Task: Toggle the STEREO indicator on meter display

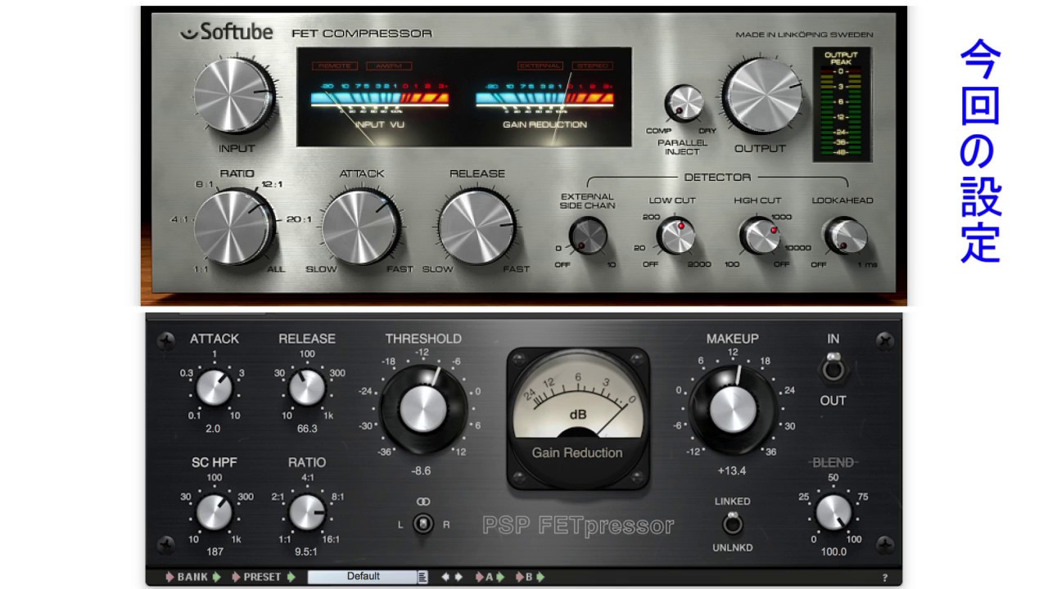Action: click(x=591, y=65)
